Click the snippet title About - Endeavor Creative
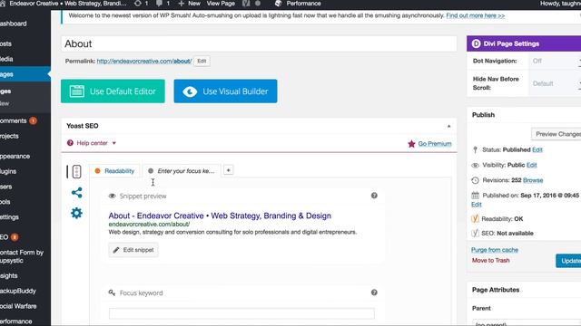 pyautogui.click(x=220, y=216)
